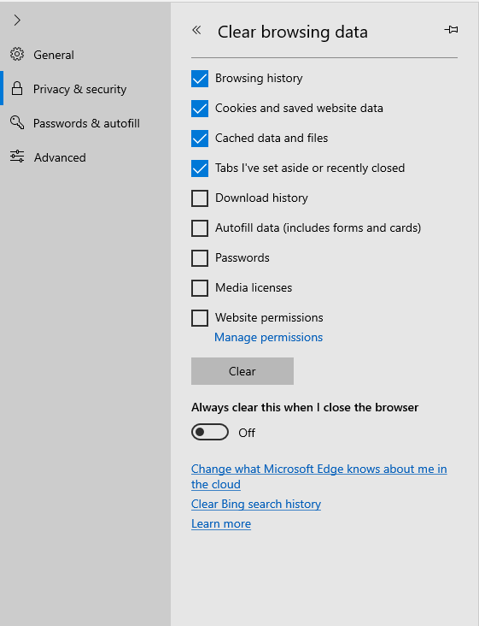Check Autofill data checkbox
The height and width of the screenshot is (626, 479).
click(x=200, y=228)
